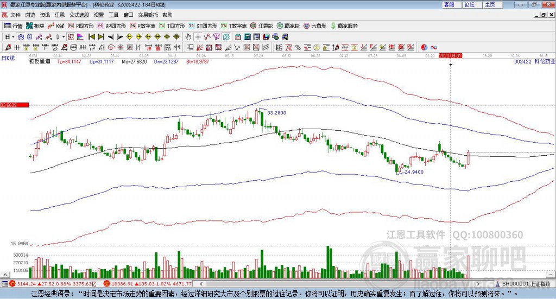Viewport: 556px width, 299px height.
Task: Expand the candlestick style dropdown arrow
Action: tap(64, 37)
